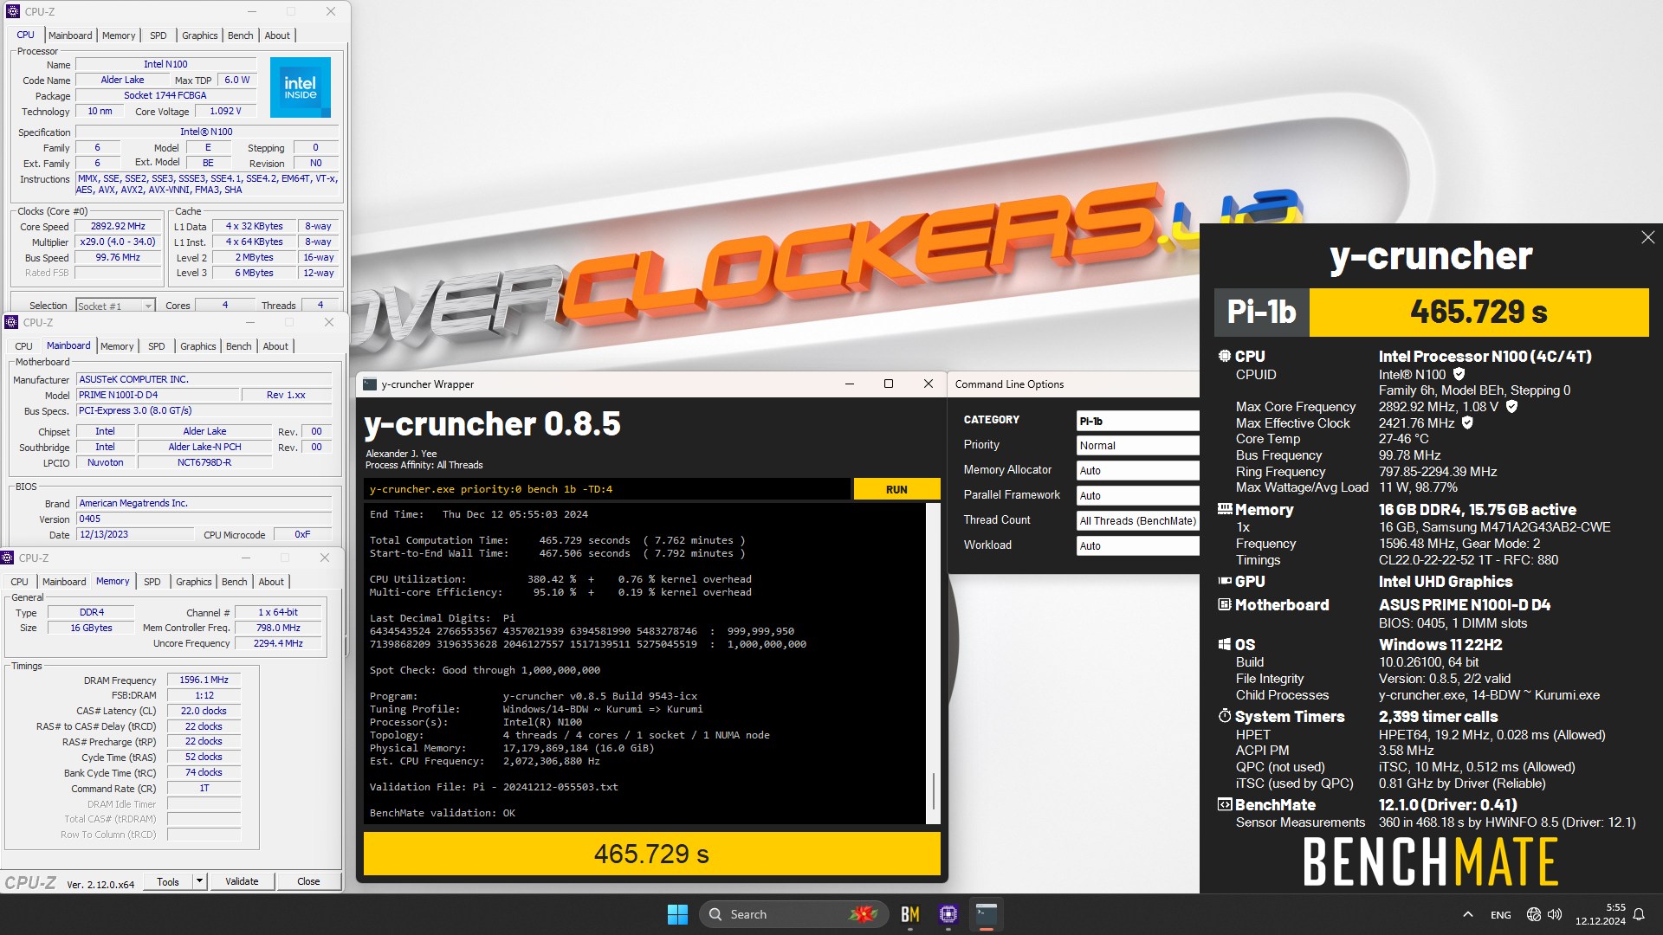Image resolution: width=1663 pixels, height=935 pixels.
Task: Click motherboard model PRIME N100I-D D4 field
Action: pos(158,395)
